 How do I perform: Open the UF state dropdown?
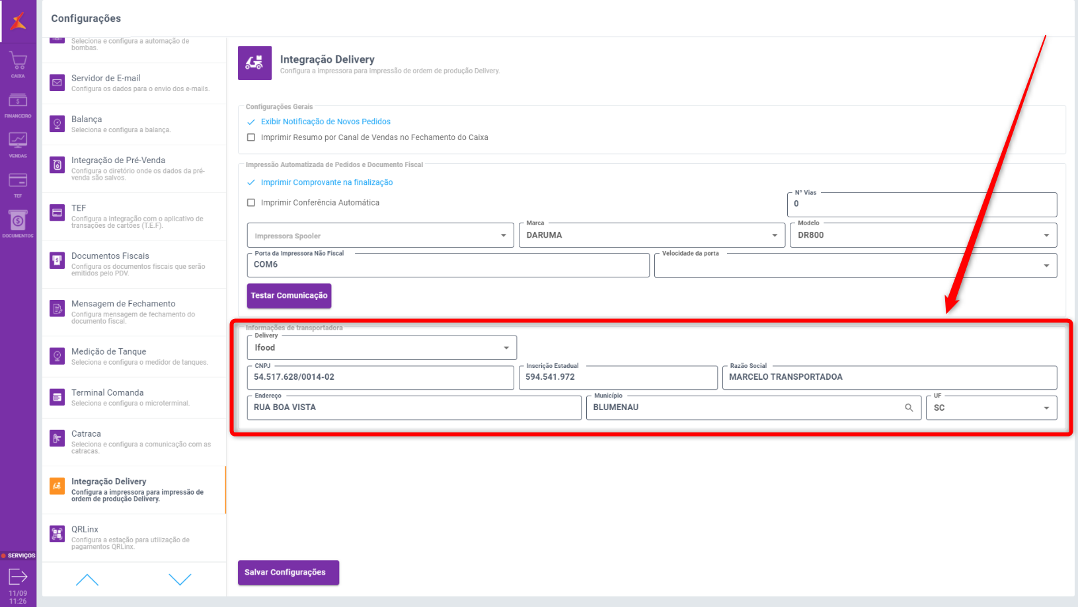click(x=991, y=408)
